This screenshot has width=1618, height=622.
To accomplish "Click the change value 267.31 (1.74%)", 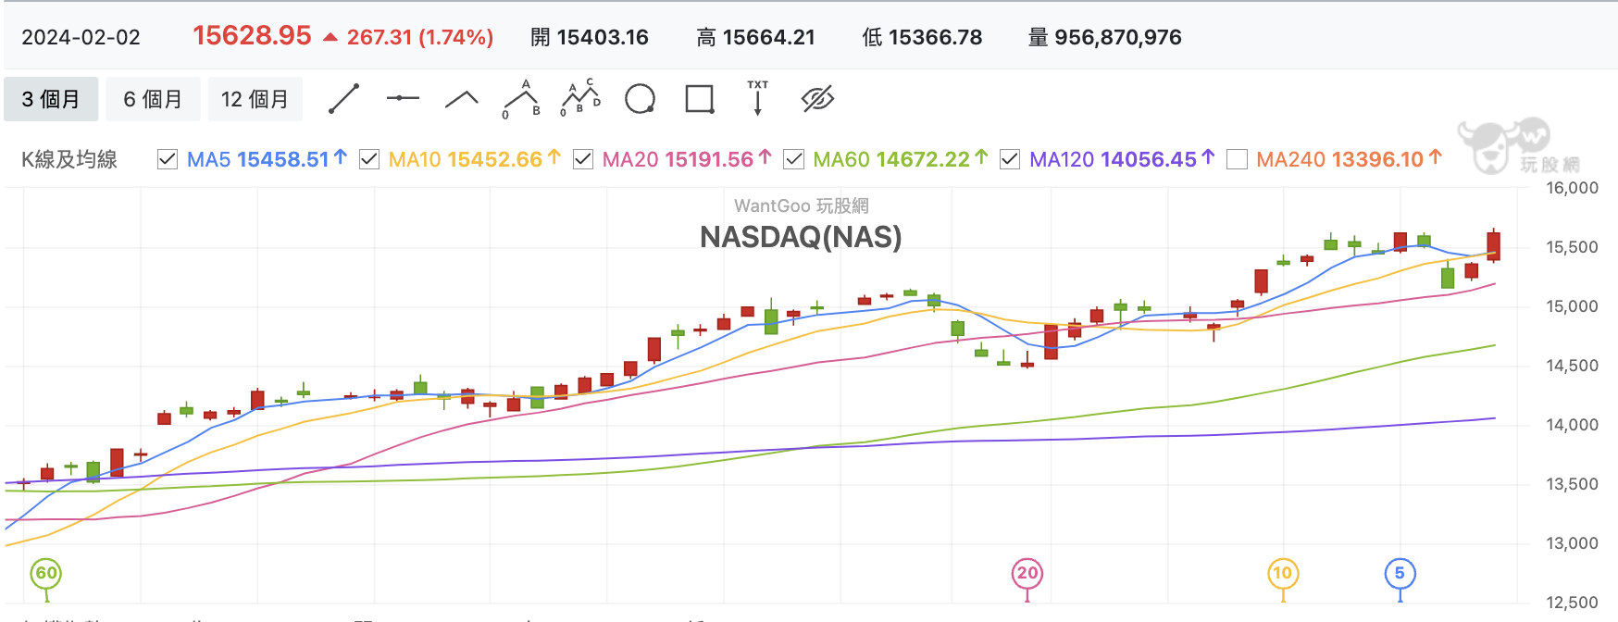I will click(x=419, y=37).
